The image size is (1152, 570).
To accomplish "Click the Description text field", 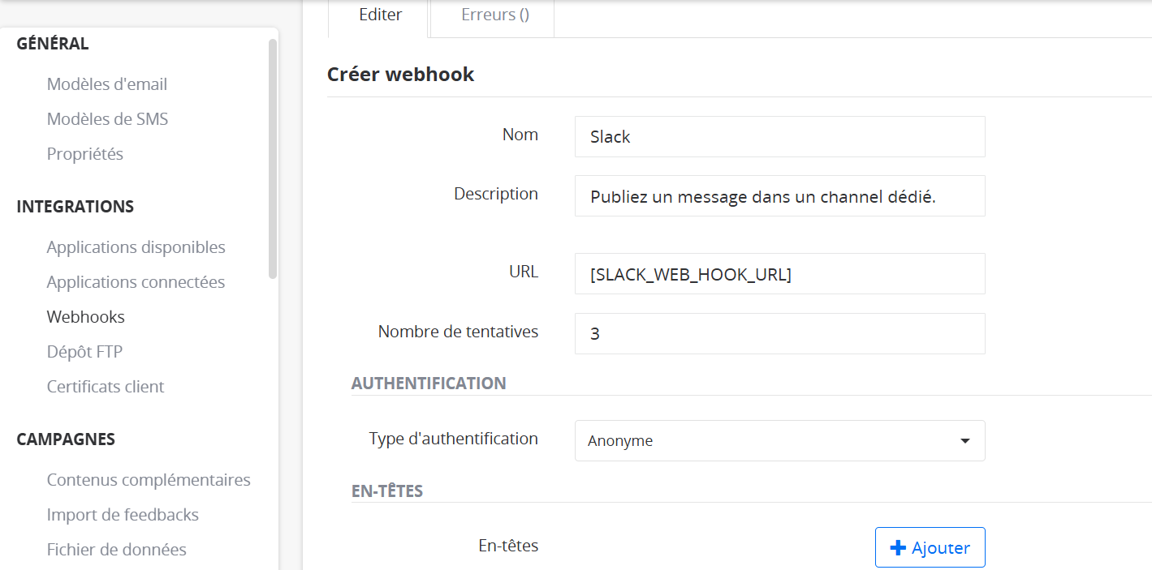I will (779, 196).
